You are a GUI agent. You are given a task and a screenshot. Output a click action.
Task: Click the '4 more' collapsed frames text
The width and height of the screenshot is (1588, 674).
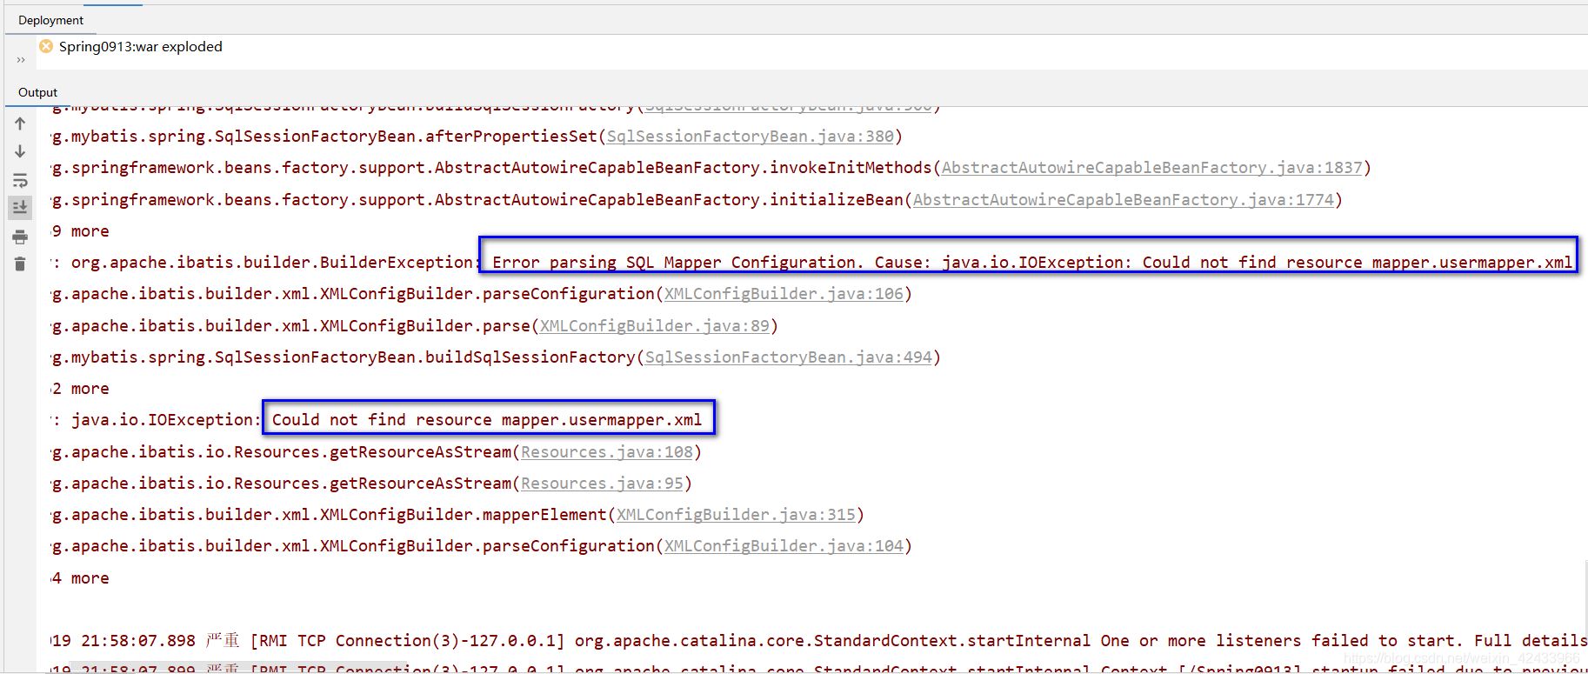pyautogui.click(x=81, y=578)
